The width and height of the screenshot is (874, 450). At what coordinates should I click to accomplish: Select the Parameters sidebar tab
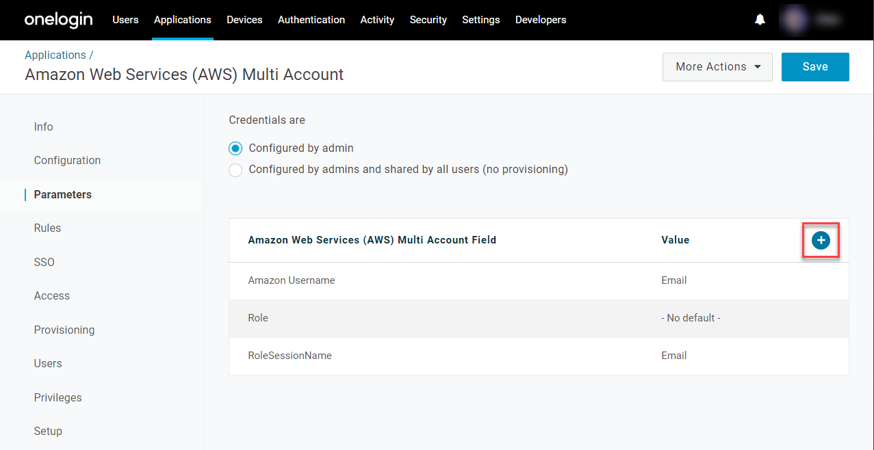point(62,194)
